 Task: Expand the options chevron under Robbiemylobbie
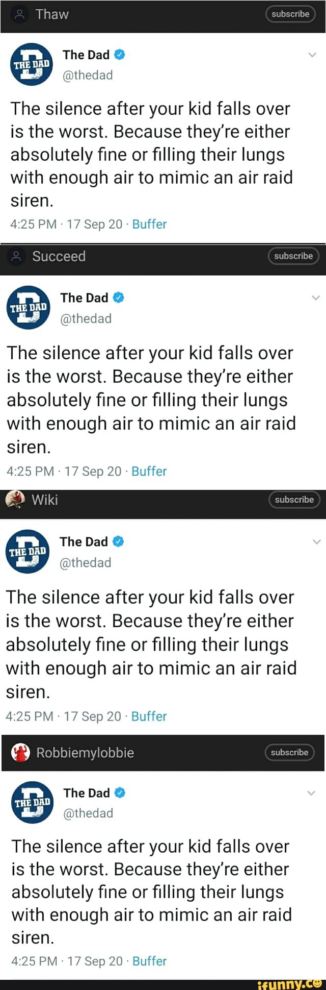312,793
